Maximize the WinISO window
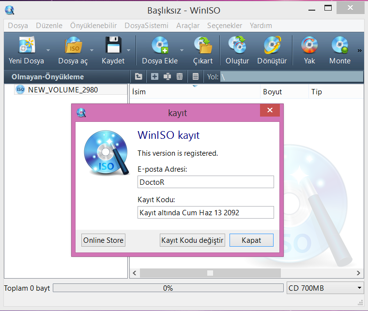The height and width of the screenshot is (311, 368). click(x=328, y=8)
